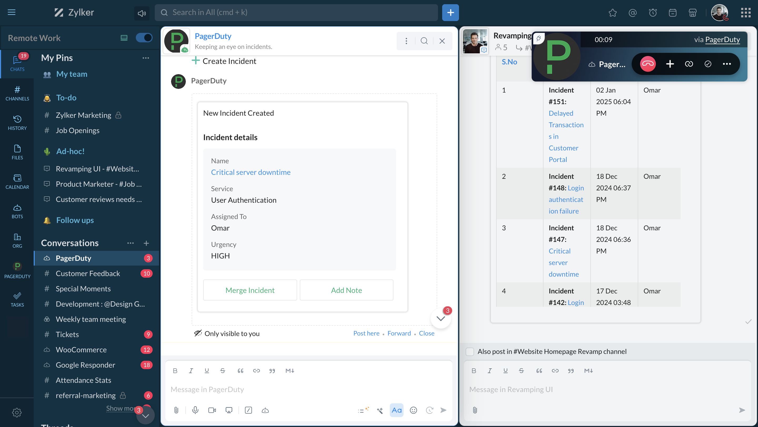Screen dimensions: 758x427
Task: Click Add Note button
Action: point(346,290)
